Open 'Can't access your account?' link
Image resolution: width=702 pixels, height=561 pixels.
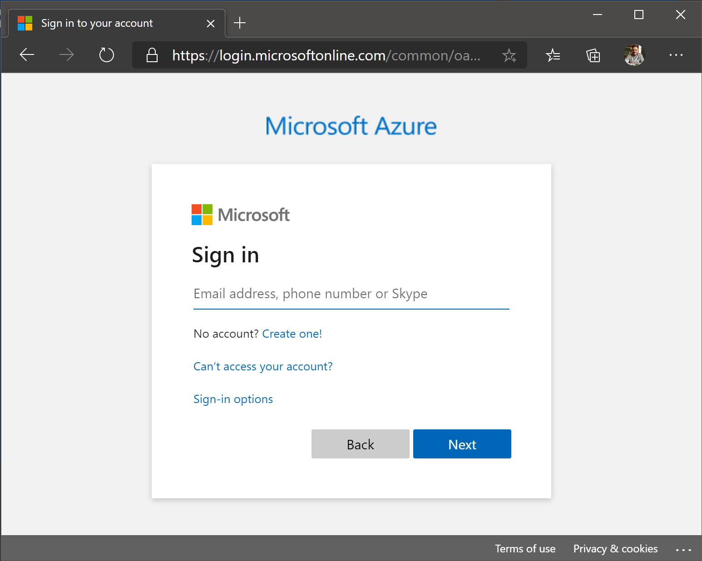pos(263,367)
